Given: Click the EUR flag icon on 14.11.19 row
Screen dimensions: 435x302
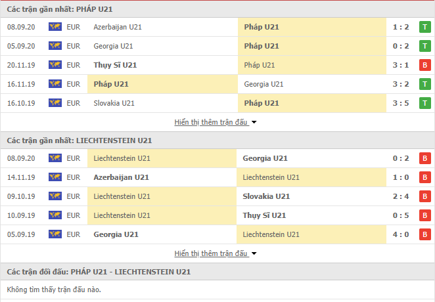Looking at the screenshot, I should click(55, 177).
